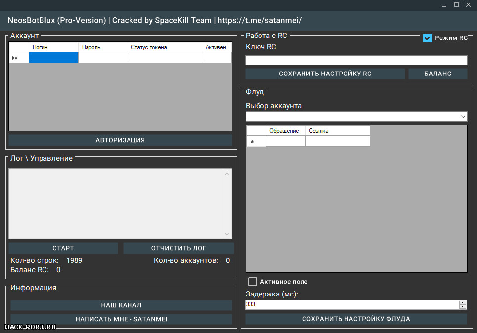
Task: Click the Задержка (мс) field showing 333
Action: (352, 305)
